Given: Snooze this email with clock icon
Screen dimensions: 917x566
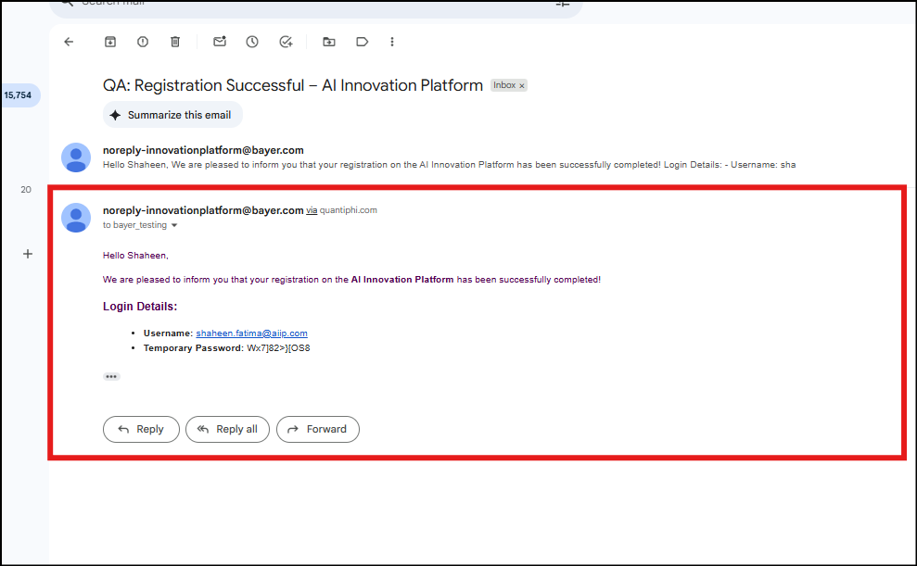Looking at the screenshot, I should tap(252, 42).
